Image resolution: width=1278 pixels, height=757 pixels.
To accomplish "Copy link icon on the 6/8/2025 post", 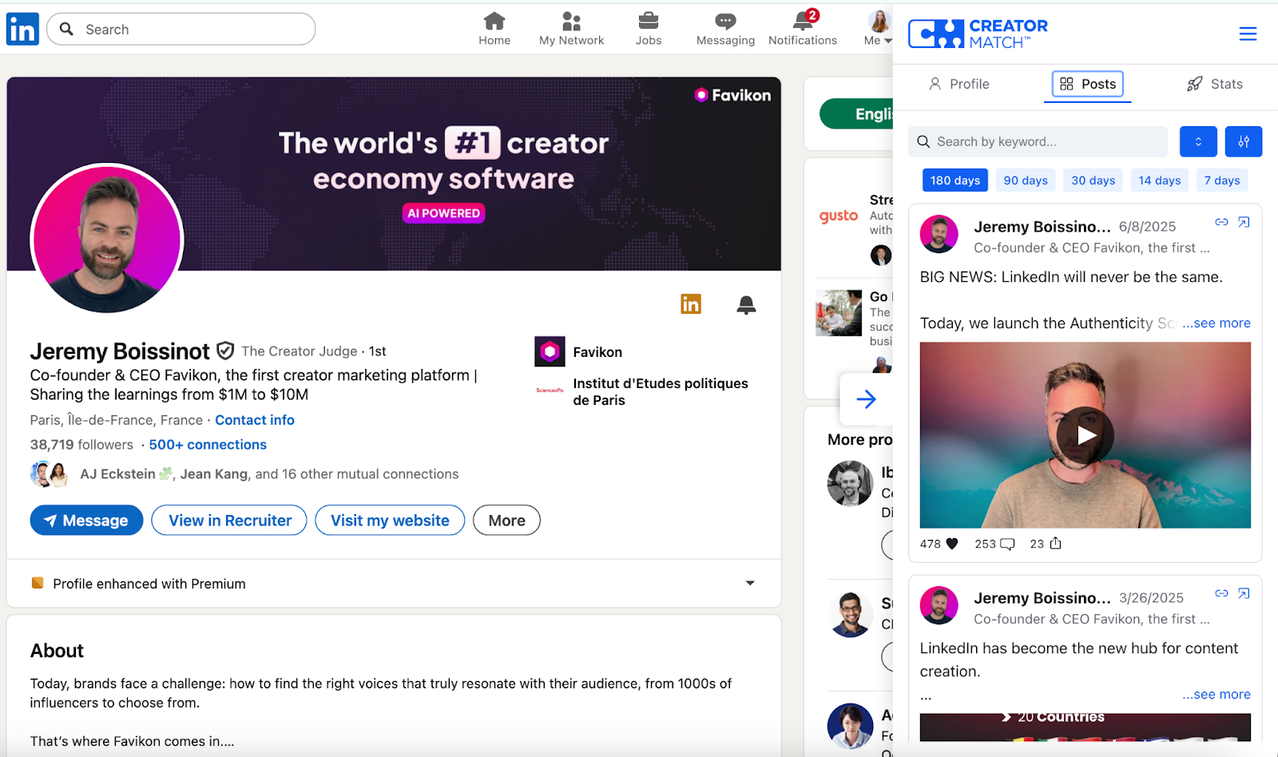I will [x=1221, y=222].
